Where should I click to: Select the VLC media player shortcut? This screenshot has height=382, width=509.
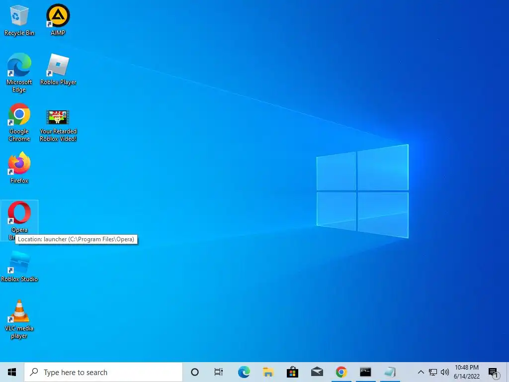[19, 319]
